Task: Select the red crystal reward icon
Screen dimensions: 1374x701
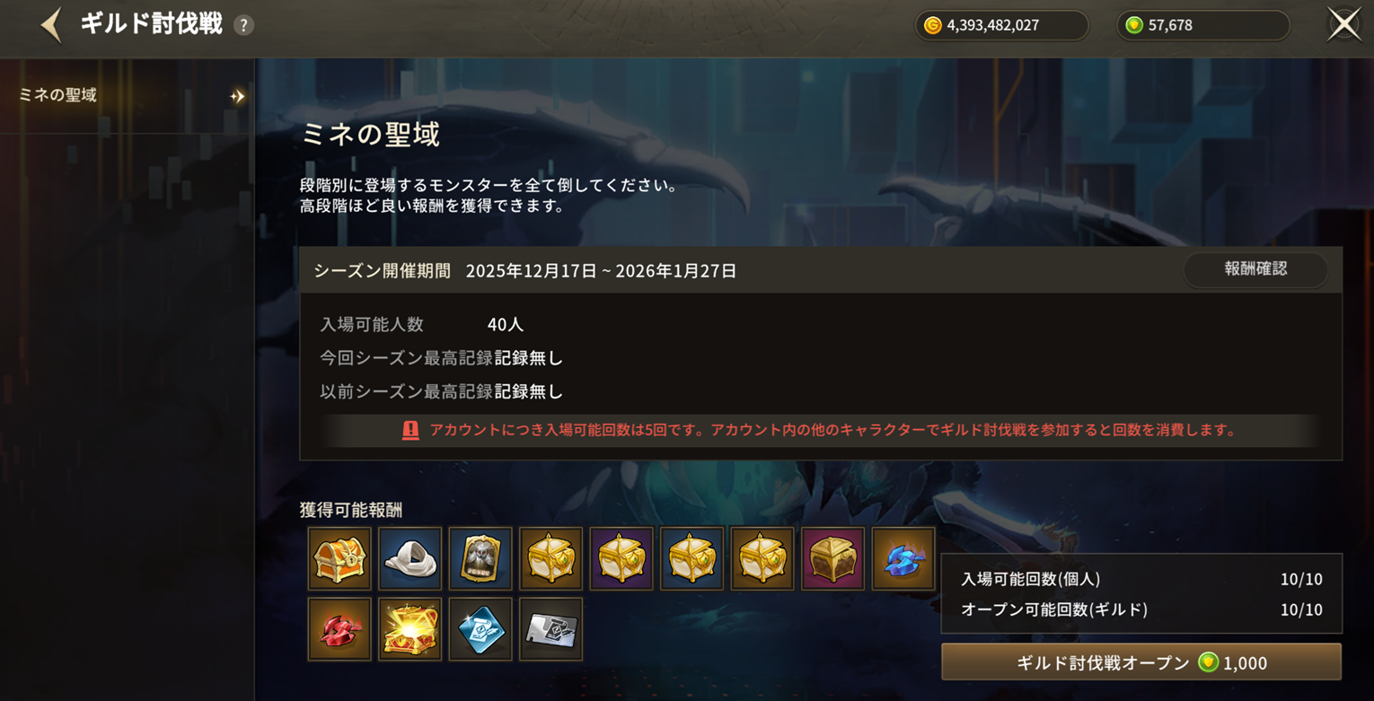Action: pos(339,629)
